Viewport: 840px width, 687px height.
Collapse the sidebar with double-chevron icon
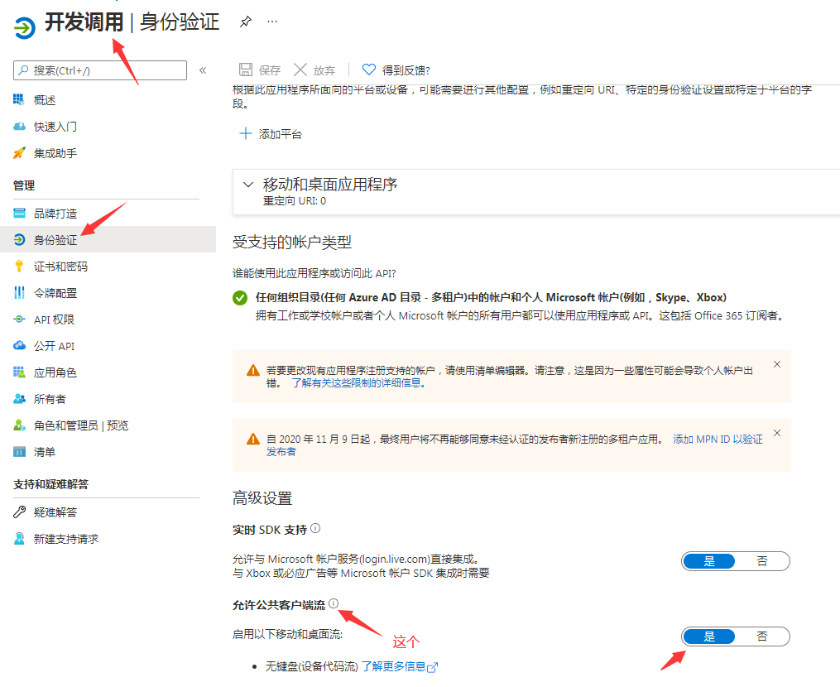[x=203, y=70]
